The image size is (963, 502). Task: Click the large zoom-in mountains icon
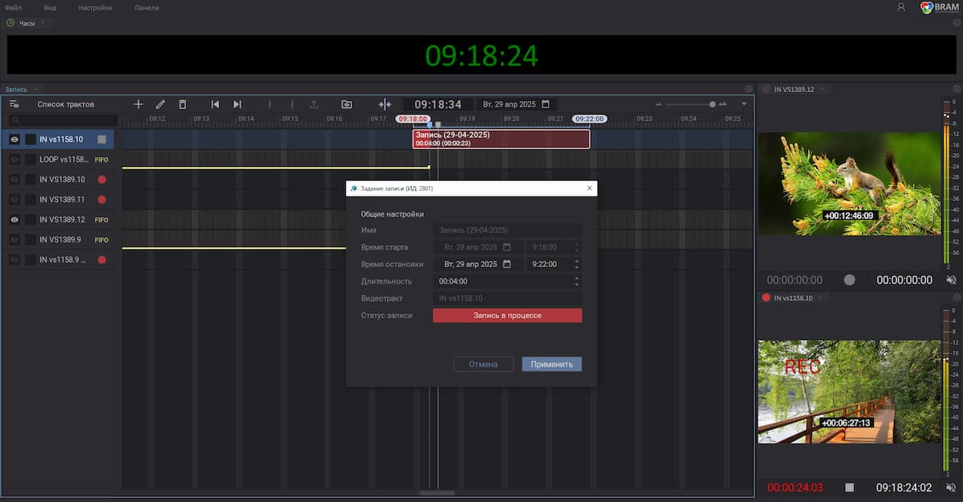point(722,104)
